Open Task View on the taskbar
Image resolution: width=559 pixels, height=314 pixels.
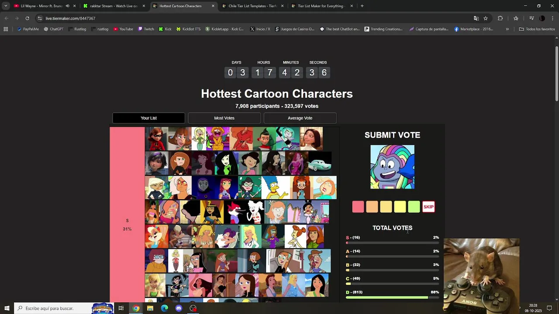[121, 308]
